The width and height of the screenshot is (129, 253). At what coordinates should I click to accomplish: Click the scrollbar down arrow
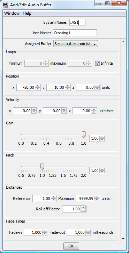point(123,239)
